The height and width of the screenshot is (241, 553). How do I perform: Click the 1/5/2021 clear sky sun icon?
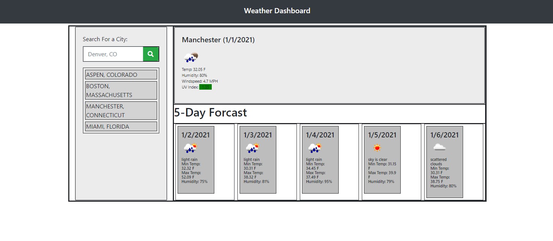coord(377,148)
